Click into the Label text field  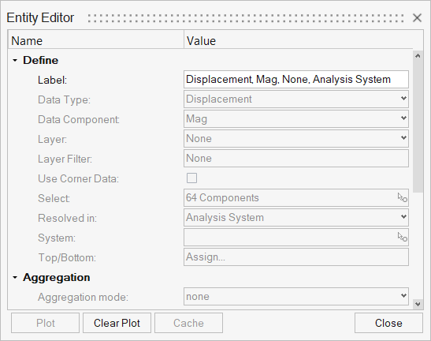[x=296, y=79]
